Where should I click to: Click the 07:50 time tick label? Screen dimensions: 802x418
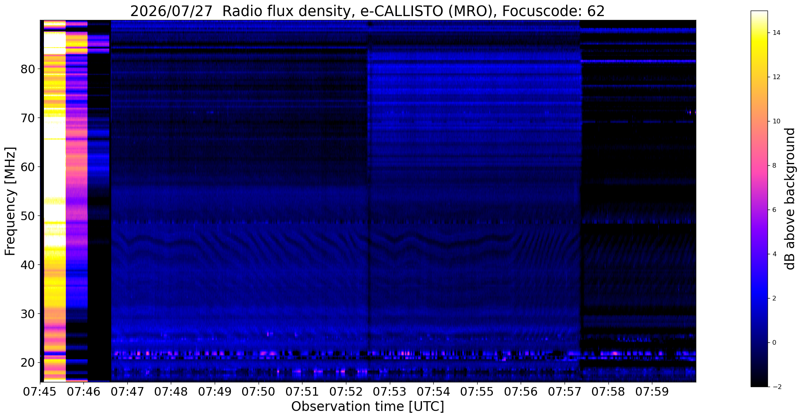[x=258, y=391]
